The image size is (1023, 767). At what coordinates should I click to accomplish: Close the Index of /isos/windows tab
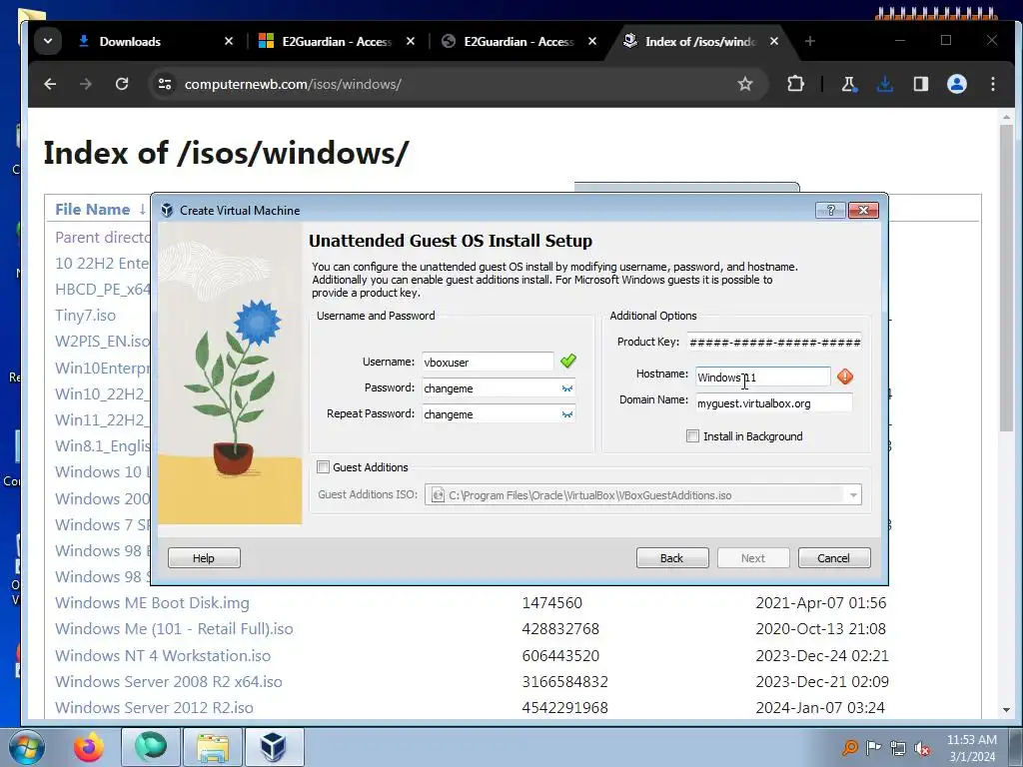[774, 41]
